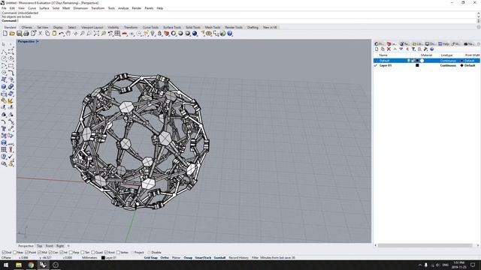Save the model with the disk icon
This screenshot has width=481, height=270.
pyautogui.click(x=20, y=34)
